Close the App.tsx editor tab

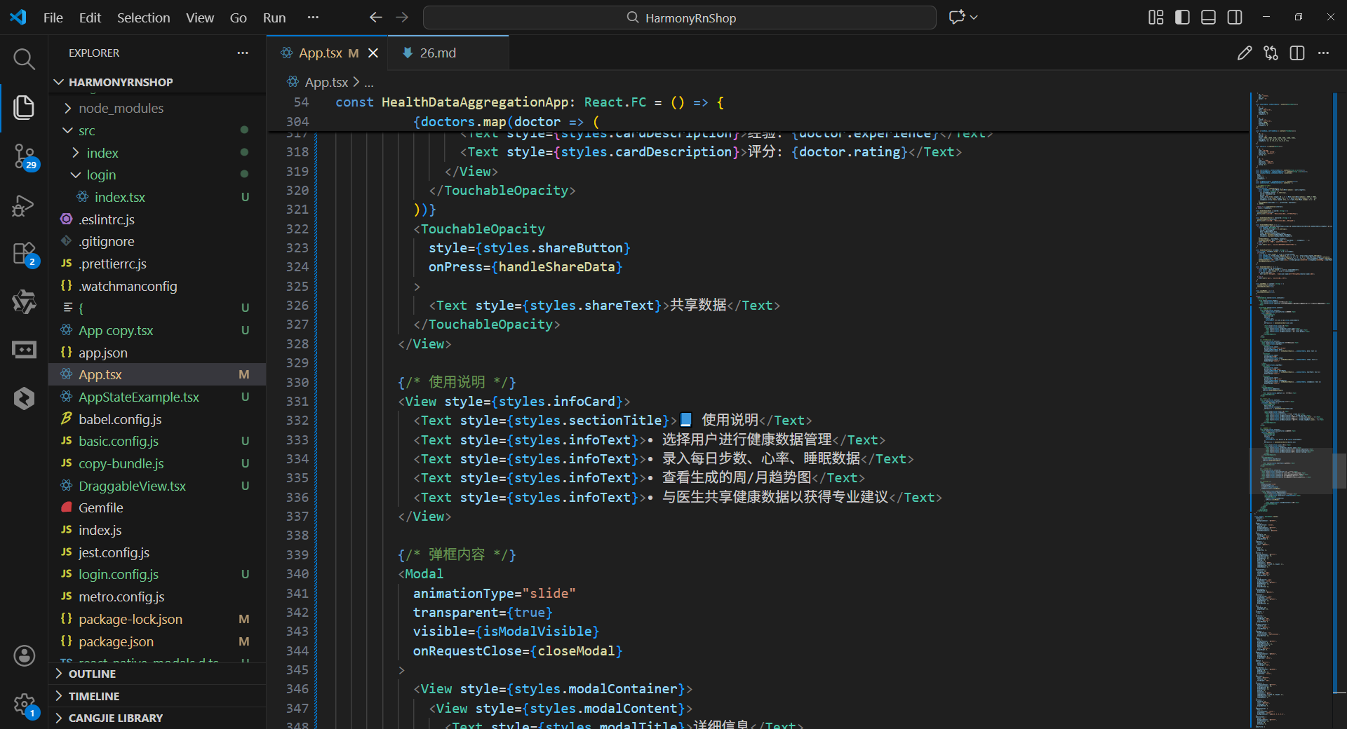(x=373, y=53)
